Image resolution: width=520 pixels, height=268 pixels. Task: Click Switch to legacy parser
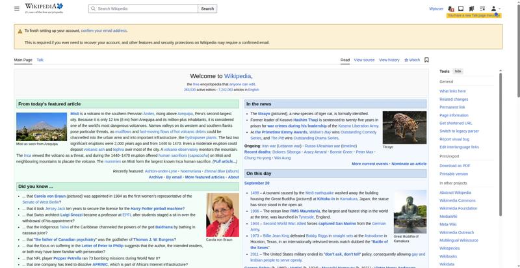(x=459, y=131)
